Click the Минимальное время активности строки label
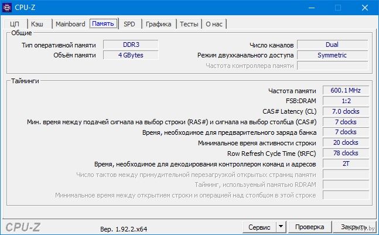This screenshot has height=235, width=379. pos(257,143)
